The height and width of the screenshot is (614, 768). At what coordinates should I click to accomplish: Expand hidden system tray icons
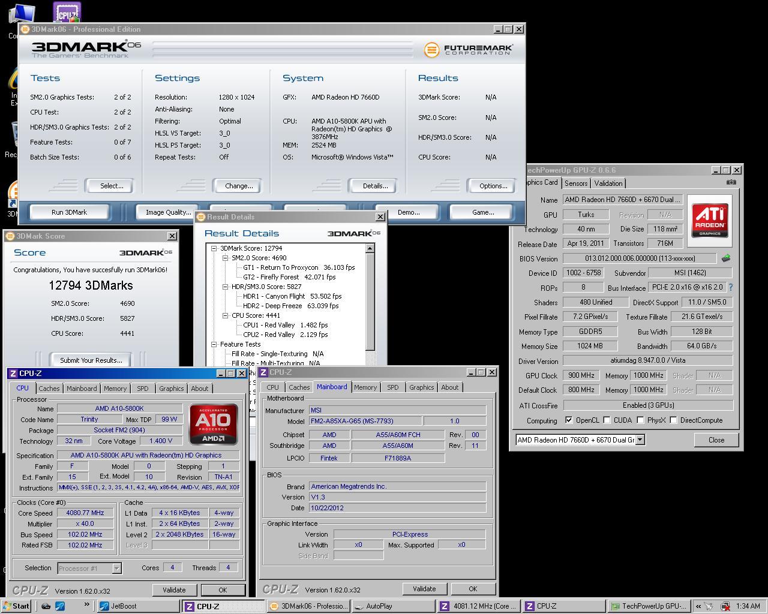coord(698,606)
